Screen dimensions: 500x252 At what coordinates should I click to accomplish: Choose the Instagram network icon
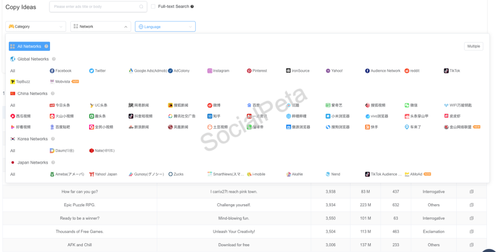coord(210,71)
